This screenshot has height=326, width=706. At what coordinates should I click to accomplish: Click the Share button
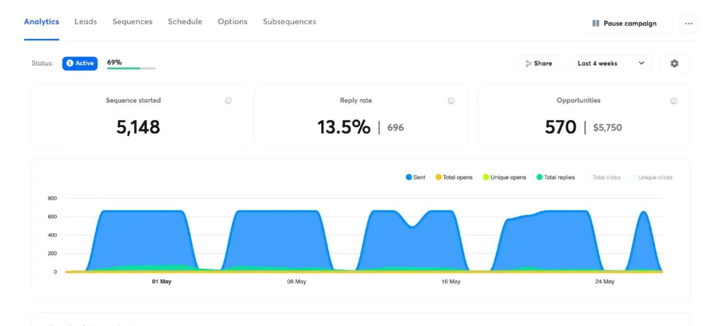click(x=539, y=64)
